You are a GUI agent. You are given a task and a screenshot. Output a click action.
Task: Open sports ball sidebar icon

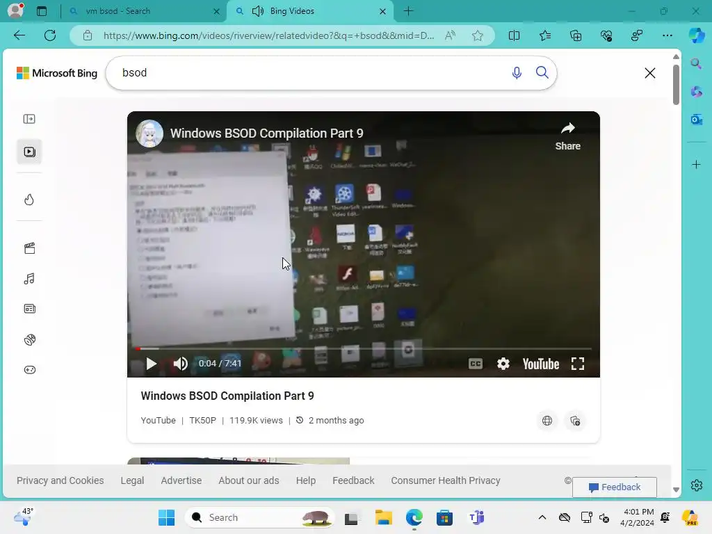tap(29, 339)
